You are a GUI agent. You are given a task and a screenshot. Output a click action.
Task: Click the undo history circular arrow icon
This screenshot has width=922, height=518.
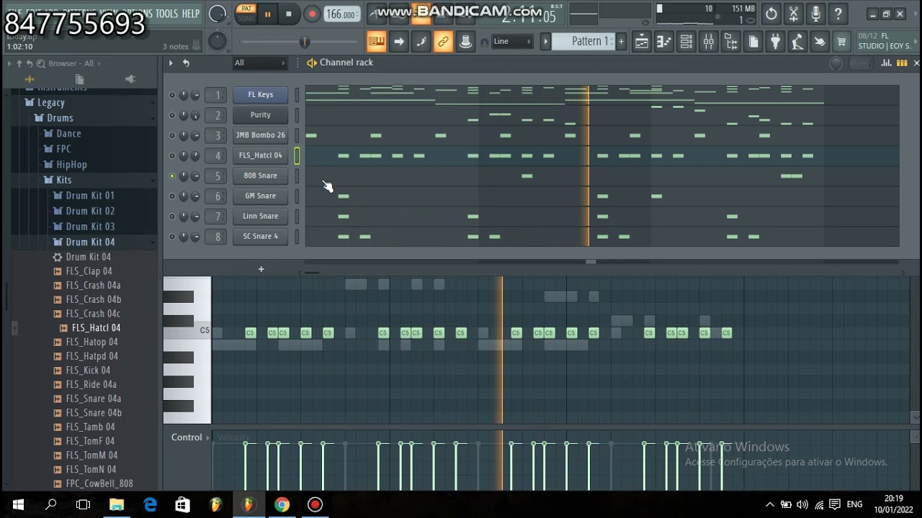point(771,14)
